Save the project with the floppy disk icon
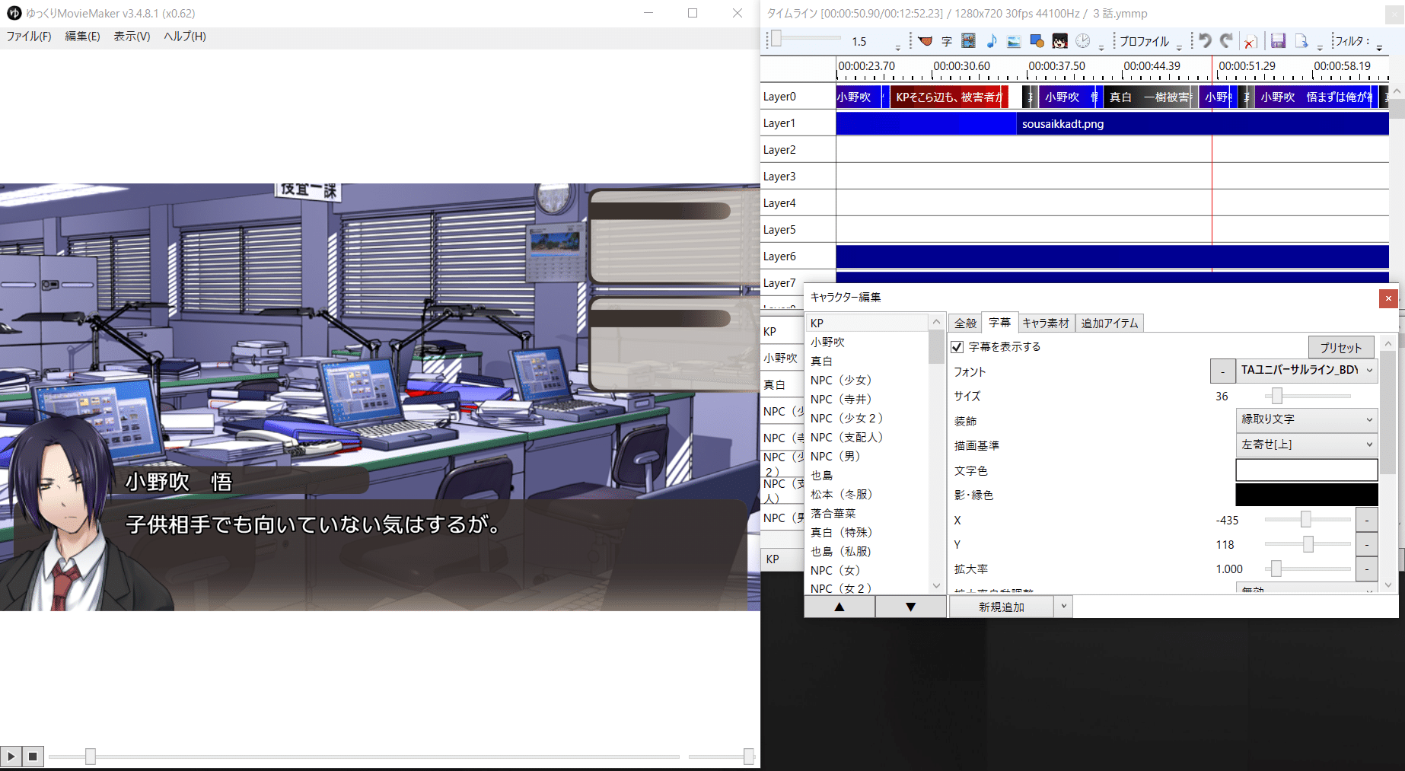The image size is (1405, 771). click(1279, 41)
